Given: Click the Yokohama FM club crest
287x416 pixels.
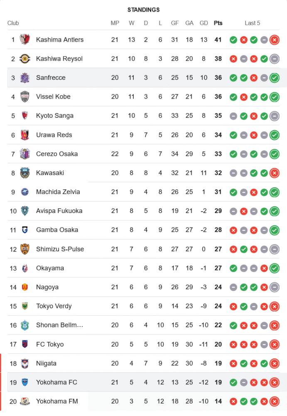Looking at the screenshot, I should [25, 401].
